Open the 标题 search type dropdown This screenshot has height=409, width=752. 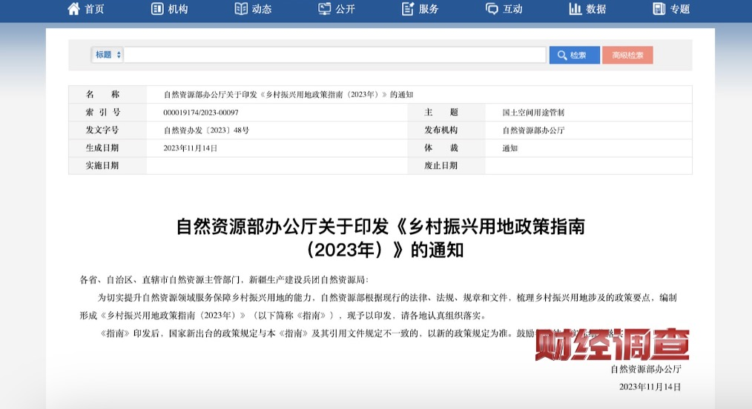(x=108, y=55)
